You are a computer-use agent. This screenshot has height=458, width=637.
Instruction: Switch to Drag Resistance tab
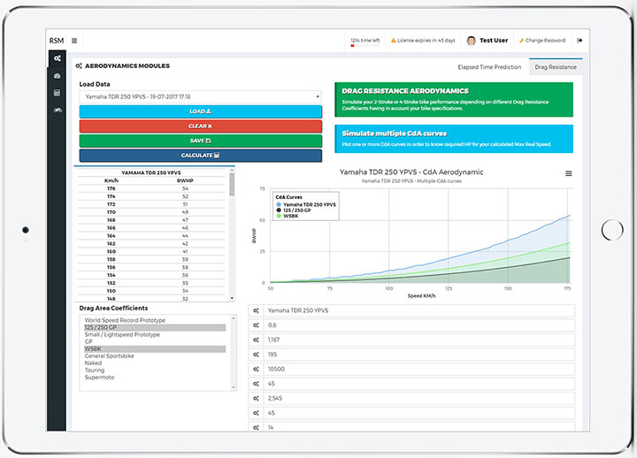point(556,67)
